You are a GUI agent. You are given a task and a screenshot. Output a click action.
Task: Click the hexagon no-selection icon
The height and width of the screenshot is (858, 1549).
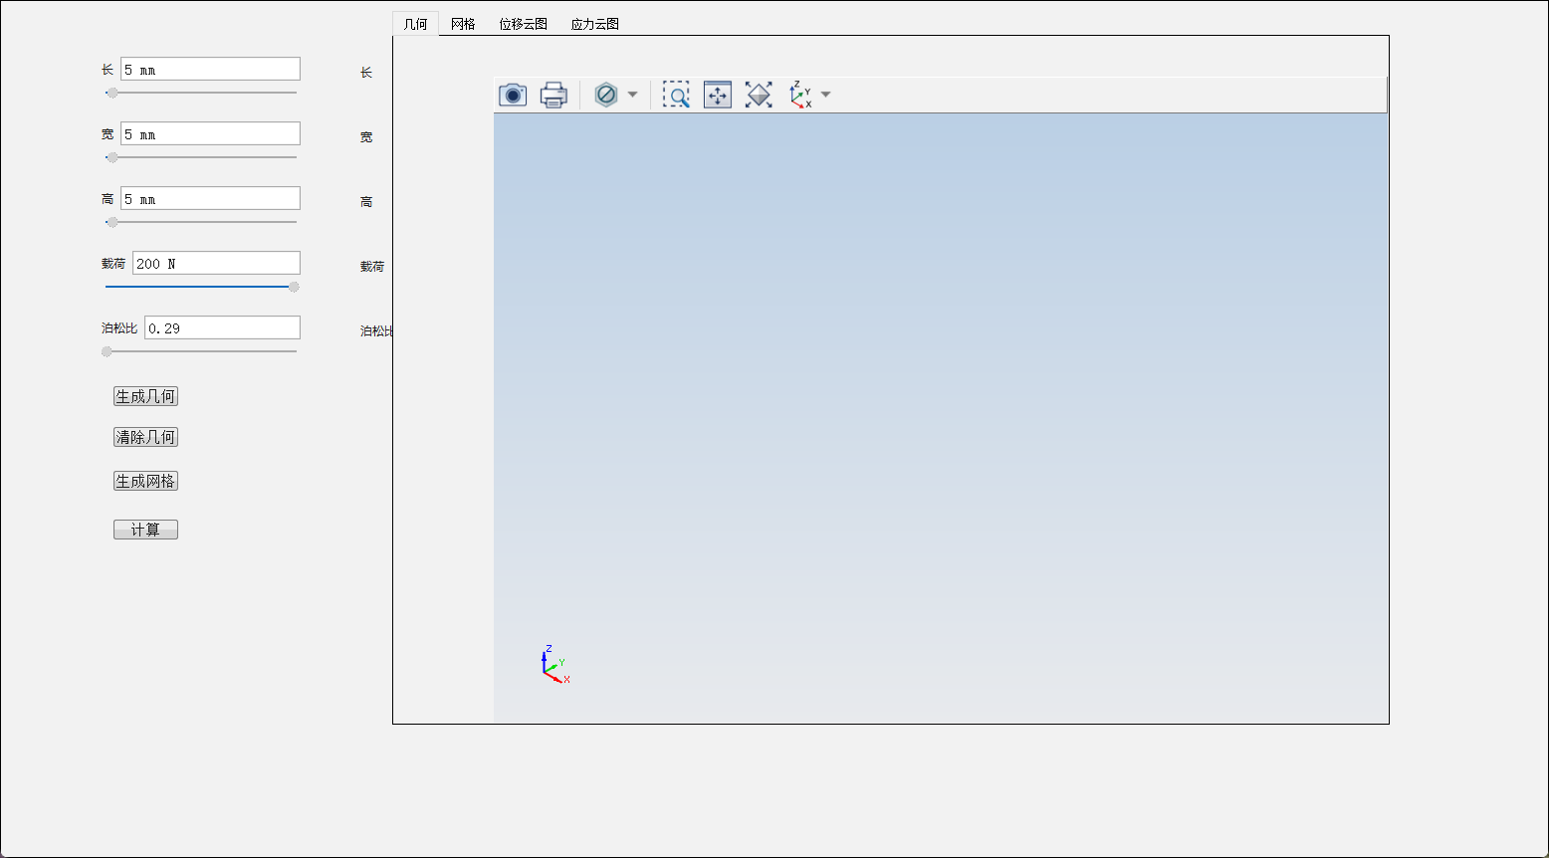(605, 96)
